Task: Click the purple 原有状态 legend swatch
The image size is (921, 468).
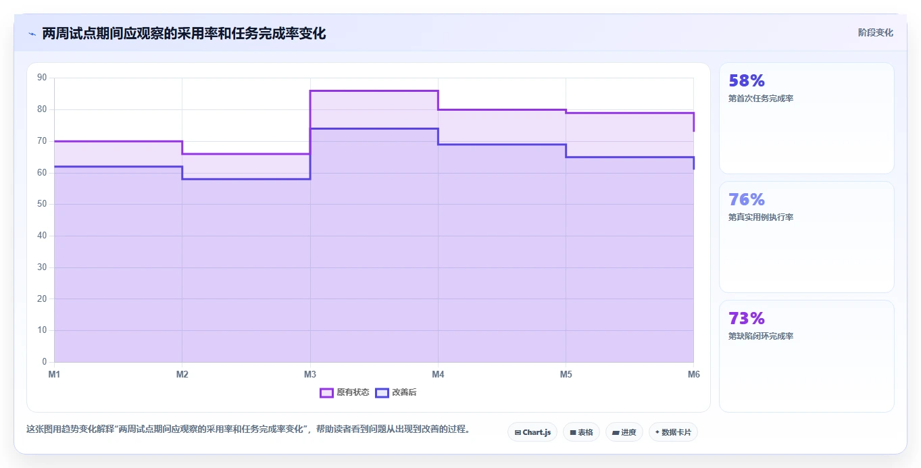Action: pos(326,392)
